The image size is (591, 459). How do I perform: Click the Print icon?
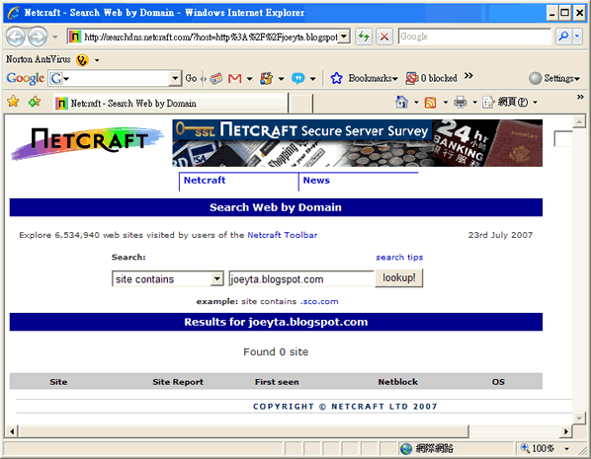(461, 102)
